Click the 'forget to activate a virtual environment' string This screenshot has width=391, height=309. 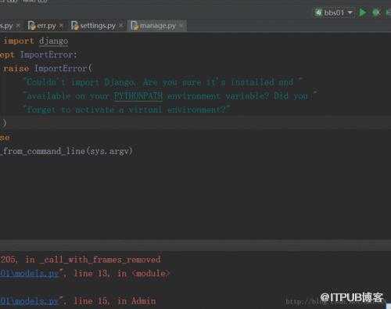coord(127,110)
